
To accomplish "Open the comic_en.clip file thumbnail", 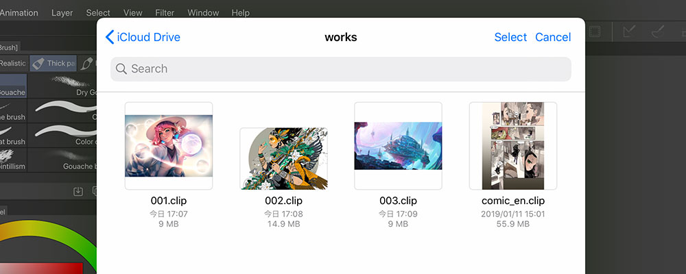I will click(x=513, y=145).
